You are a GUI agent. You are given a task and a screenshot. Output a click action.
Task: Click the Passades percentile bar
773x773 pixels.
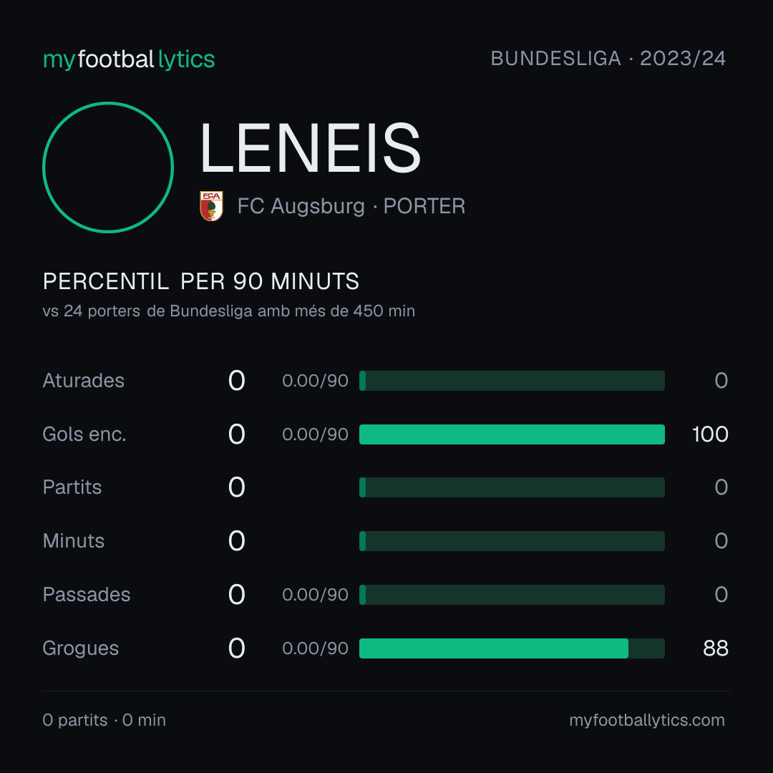pos(512,595)
